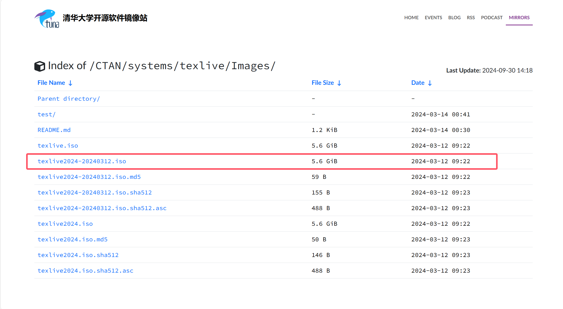Open README.md file
The width and height of the screenshot is (563, 309).
pos(54,130)
